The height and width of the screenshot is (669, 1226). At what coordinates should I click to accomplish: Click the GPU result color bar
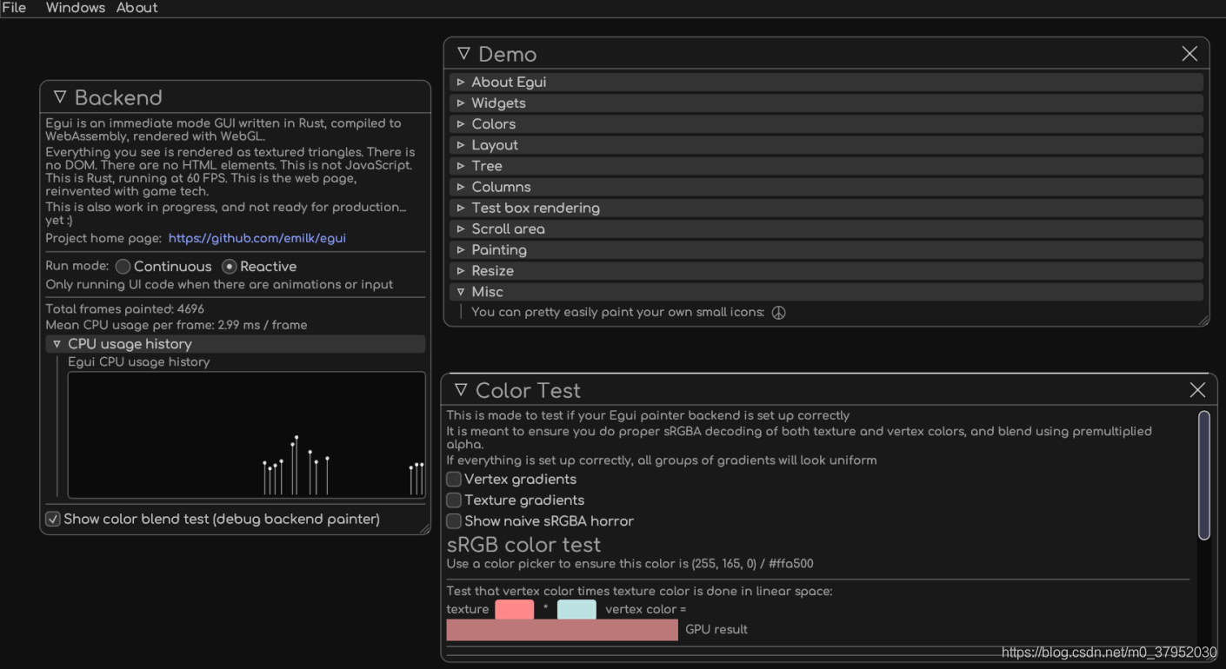[562, 630]
